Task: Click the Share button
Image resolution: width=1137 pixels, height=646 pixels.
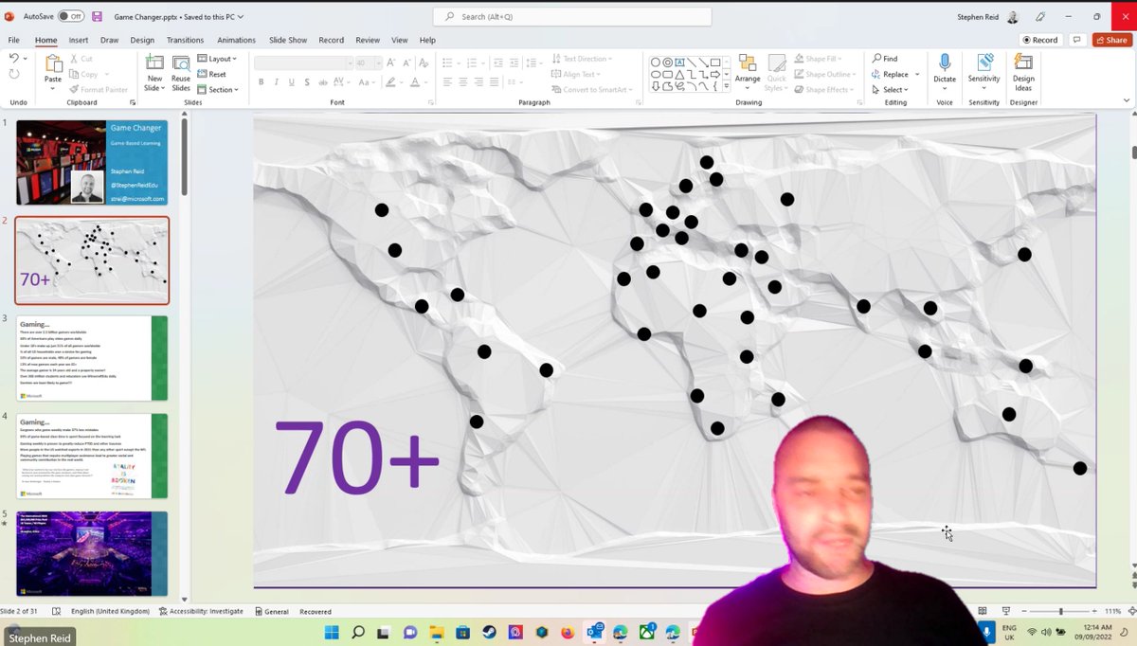Action: click(x=1110, y=39)
